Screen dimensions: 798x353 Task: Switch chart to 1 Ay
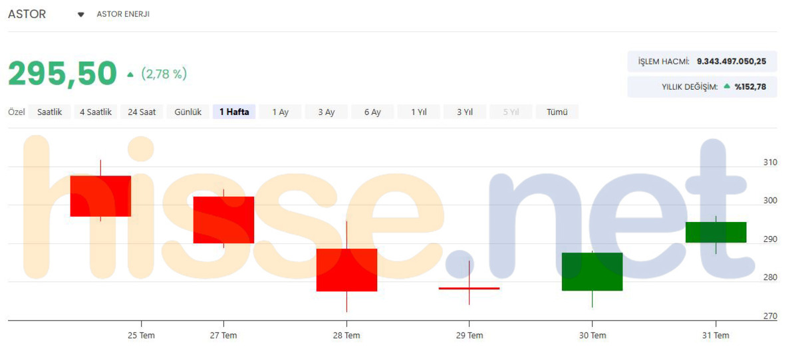click(x=281, y=112)
